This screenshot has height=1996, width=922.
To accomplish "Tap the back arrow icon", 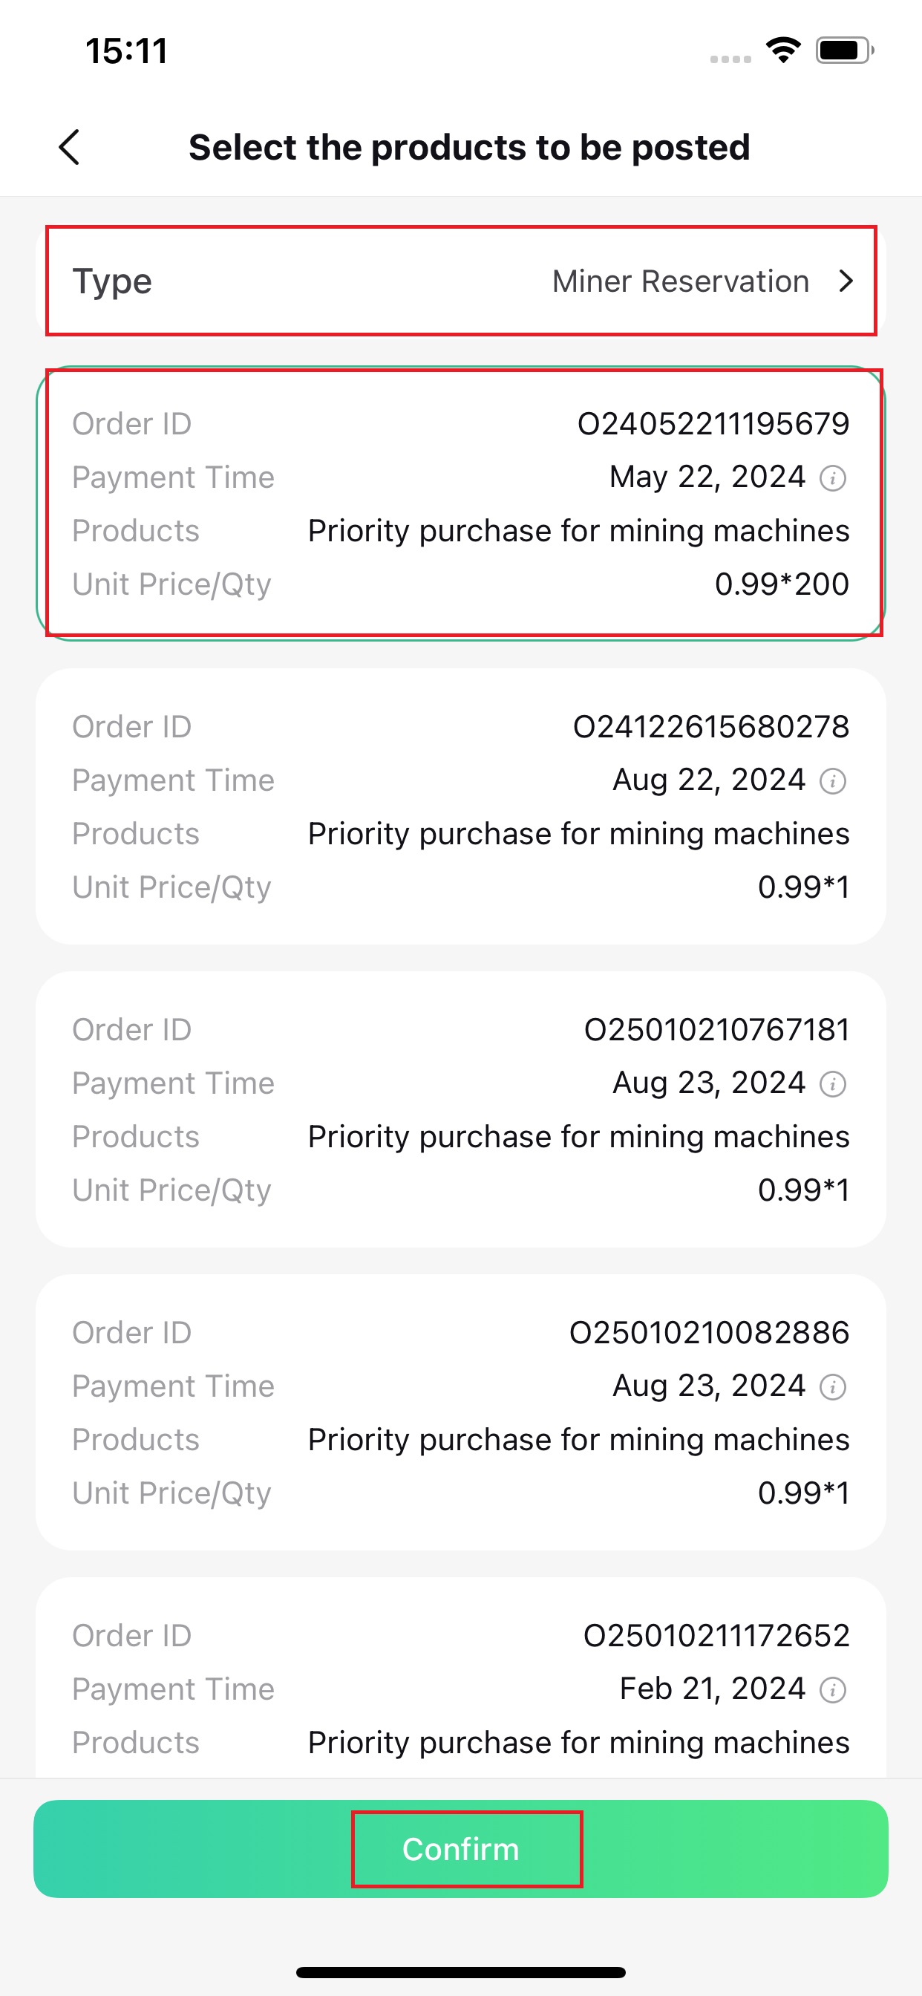I will point(70,147).
